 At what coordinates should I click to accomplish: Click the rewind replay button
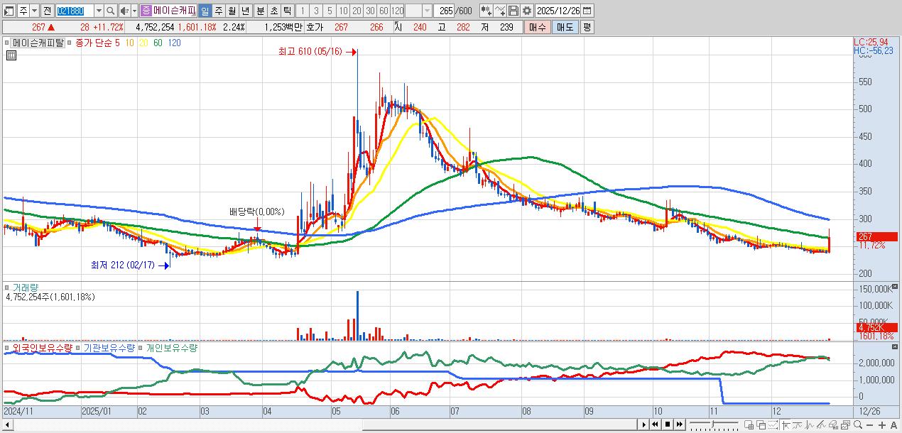coord(655,424)
